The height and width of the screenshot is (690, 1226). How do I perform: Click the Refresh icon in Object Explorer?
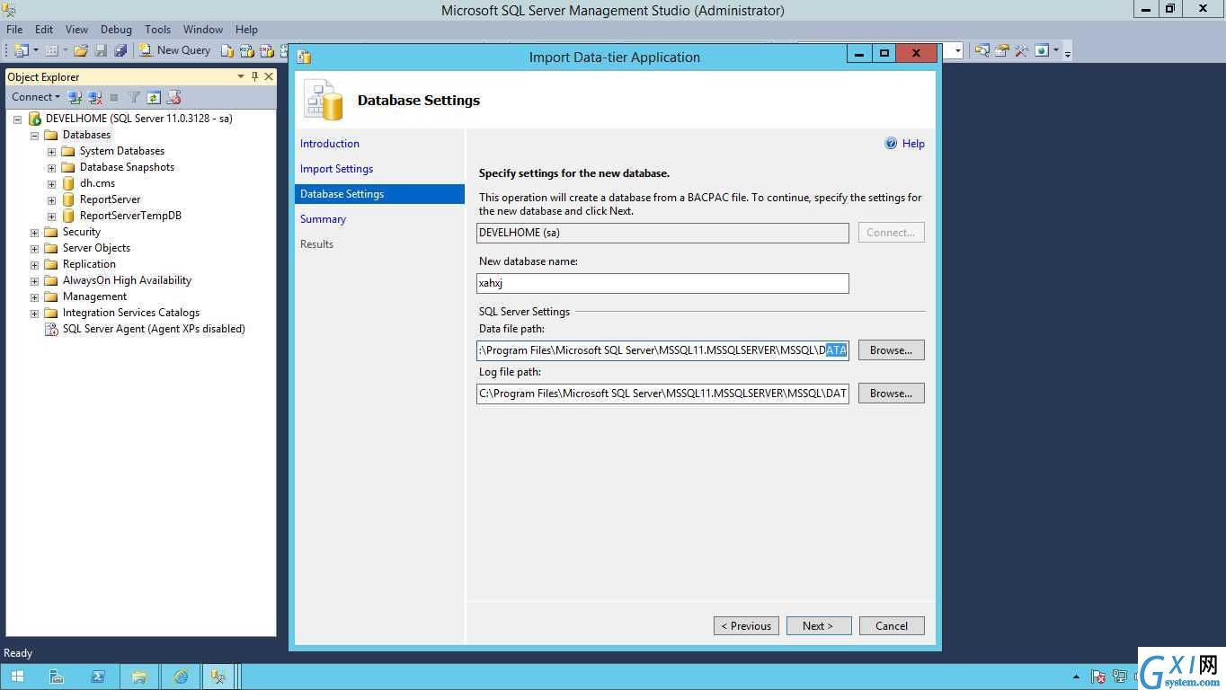(x=154, y=97)
